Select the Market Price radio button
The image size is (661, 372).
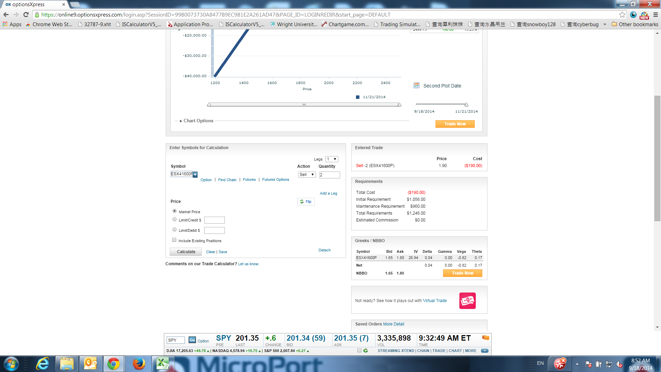[175, 211]
